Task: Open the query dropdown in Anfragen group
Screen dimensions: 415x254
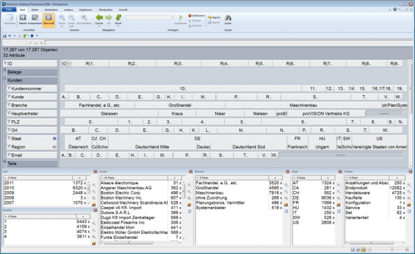Action: click(x=172, y=17)
